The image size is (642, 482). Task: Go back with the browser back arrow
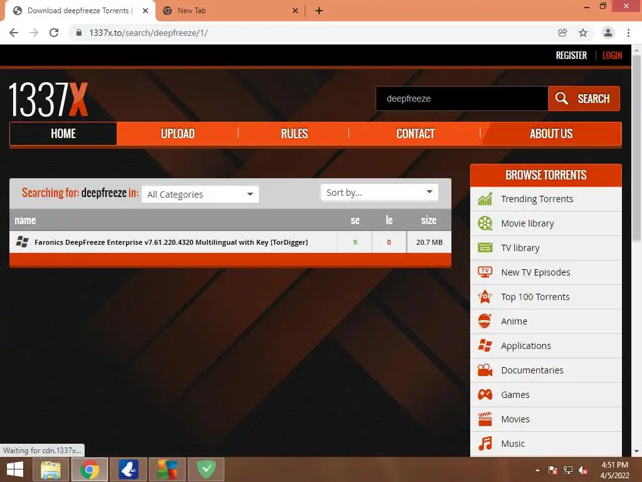pyautogui.click(x=14, y=33)
